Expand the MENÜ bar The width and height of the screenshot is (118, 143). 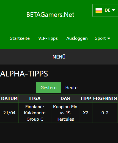tap(59, 57)
